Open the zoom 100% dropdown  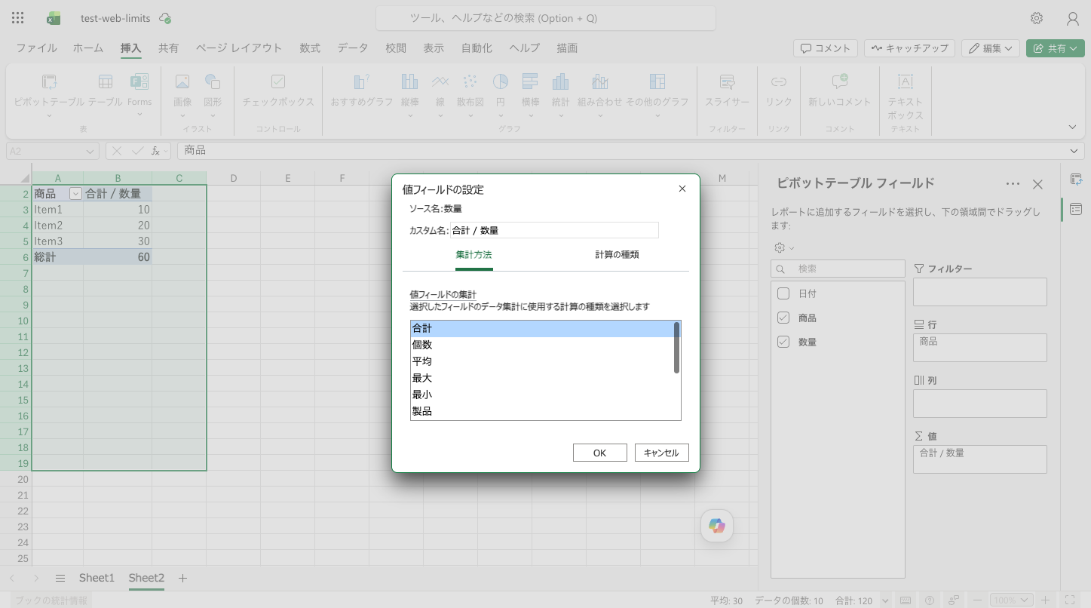(x=1010, y=600)
